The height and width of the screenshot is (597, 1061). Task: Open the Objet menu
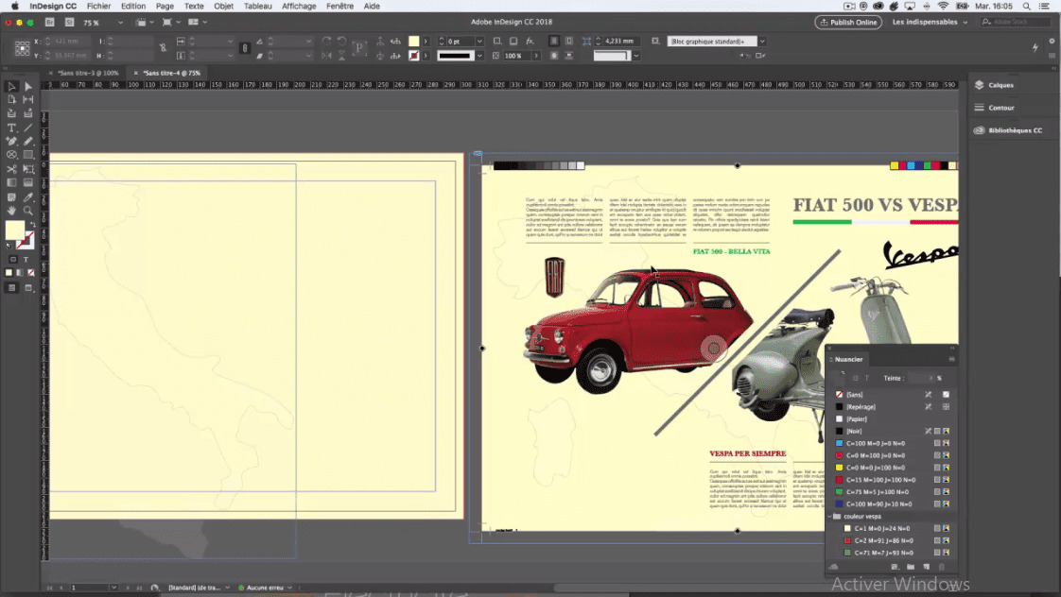click(223, 6)
